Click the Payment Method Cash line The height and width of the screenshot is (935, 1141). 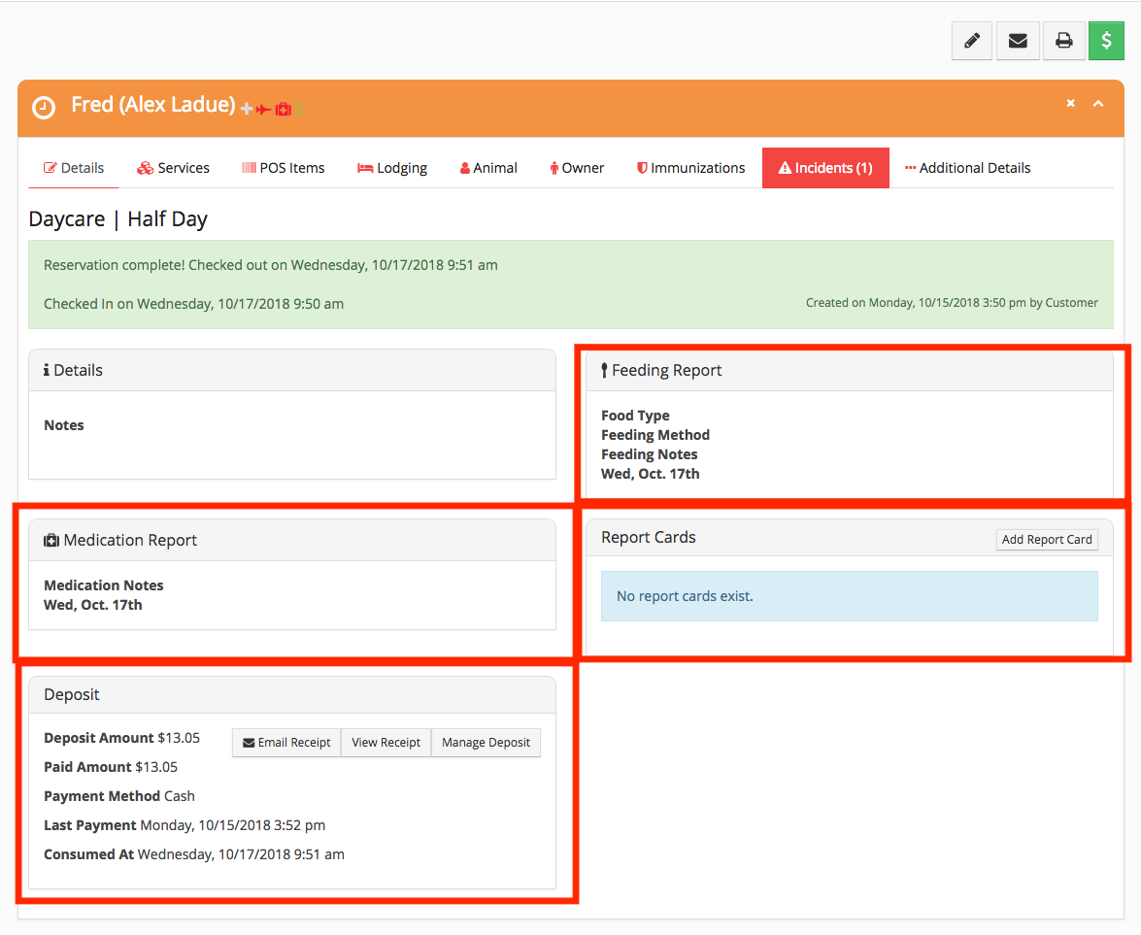119,796
